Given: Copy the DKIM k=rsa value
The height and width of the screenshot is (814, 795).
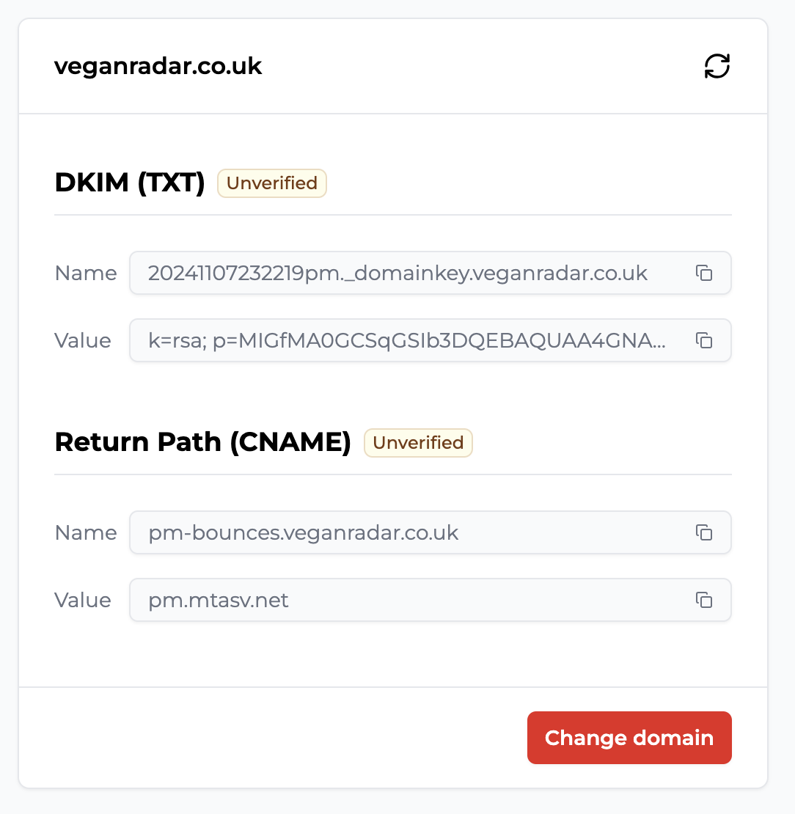Looking at the screenshot, I should [x=704, y=340].
